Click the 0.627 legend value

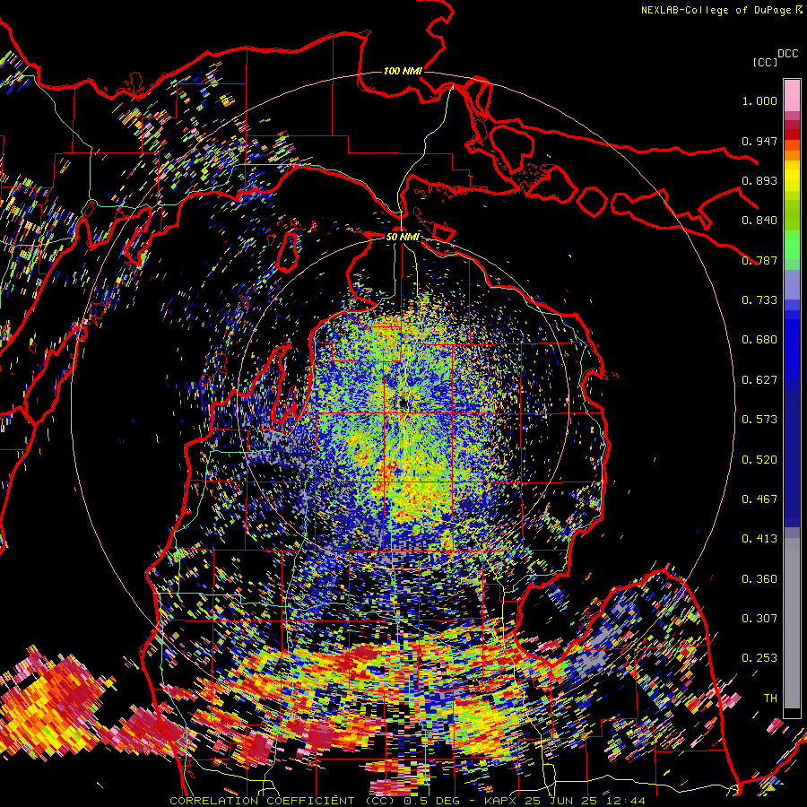coord(759,380)
